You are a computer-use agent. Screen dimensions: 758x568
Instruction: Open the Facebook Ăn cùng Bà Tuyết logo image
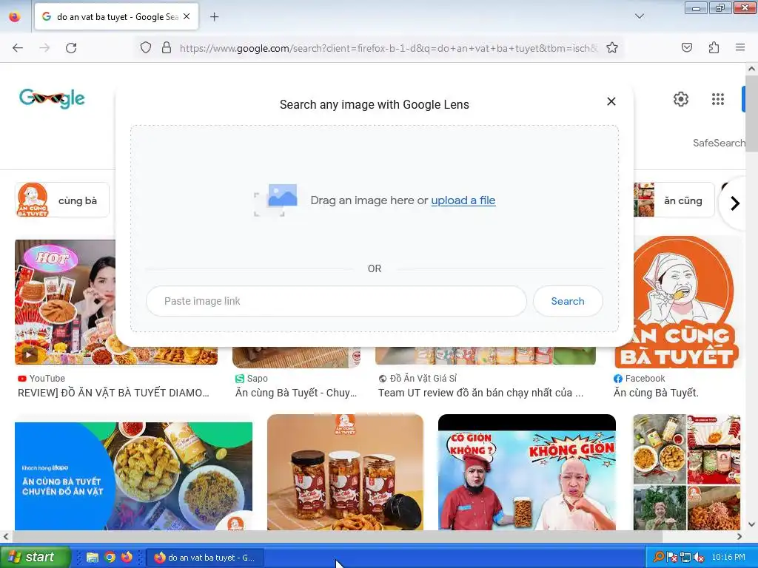677,302
